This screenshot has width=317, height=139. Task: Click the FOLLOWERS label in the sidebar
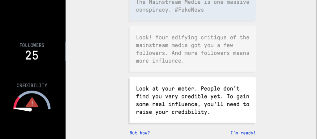click(x=32, y=45)
